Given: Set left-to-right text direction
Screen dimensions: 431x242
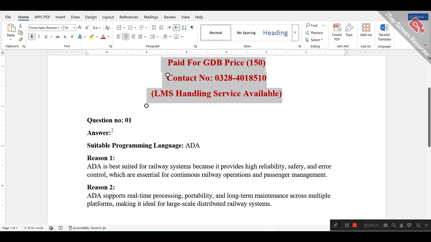Looking at the screenshot, I should coord(169,28).
